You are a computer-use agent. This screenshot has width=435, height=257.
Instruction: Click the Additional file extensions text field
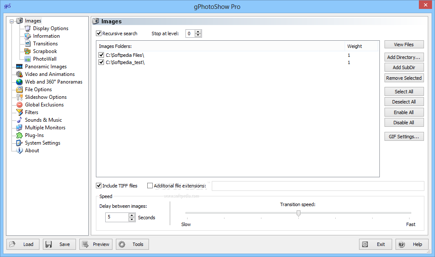click(318, 186)
